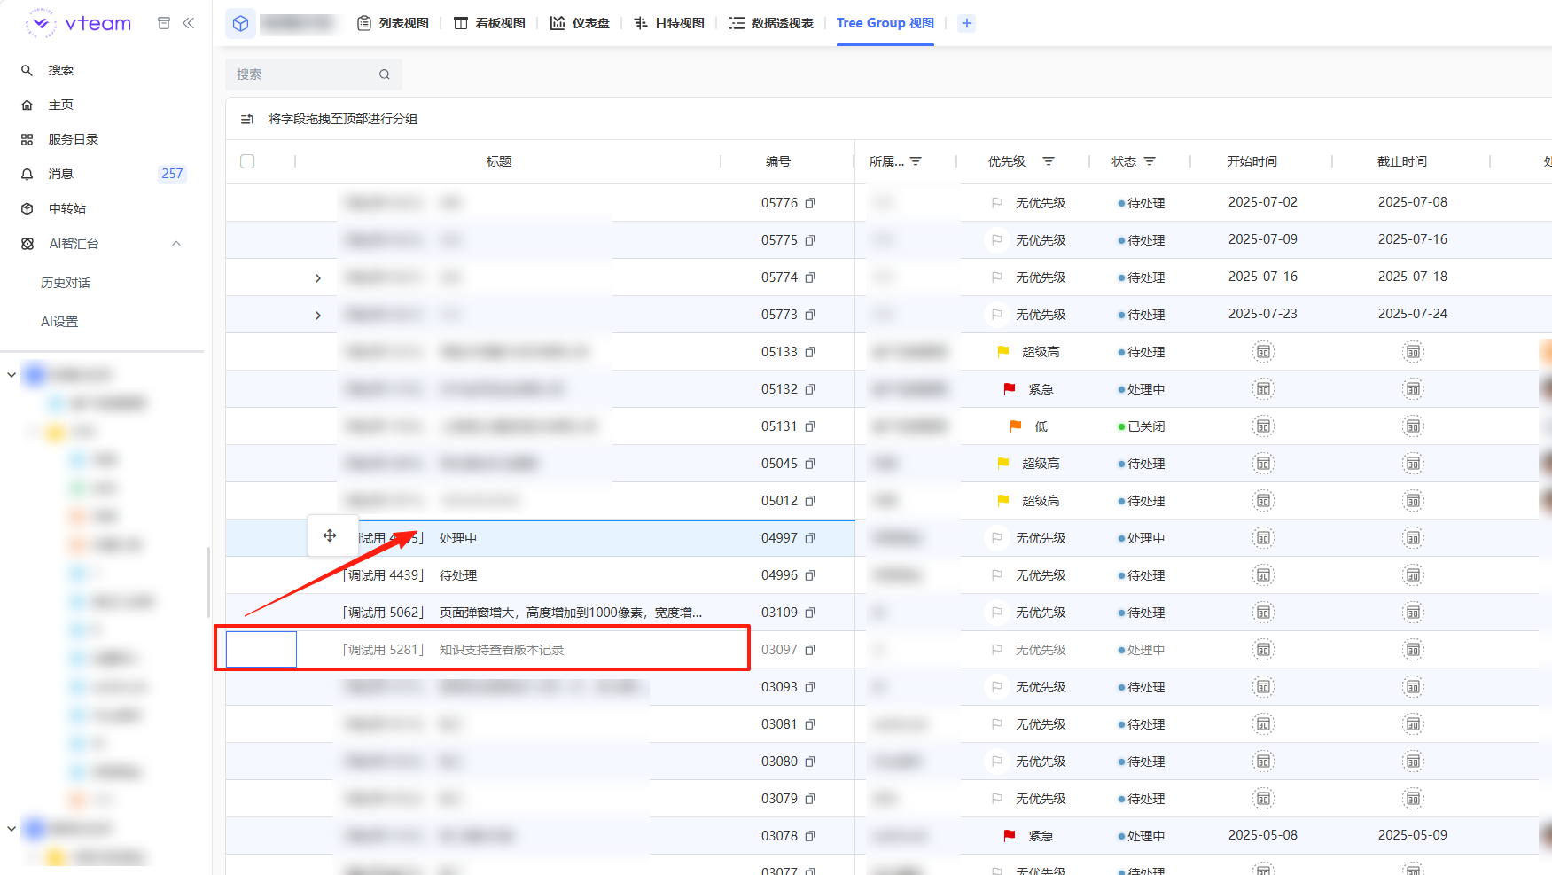This screenshot has width=1552, height=875.
Task: Click the orange low priority flag on row 05131
Action: pyautogui.click(x=1016, y=426)
